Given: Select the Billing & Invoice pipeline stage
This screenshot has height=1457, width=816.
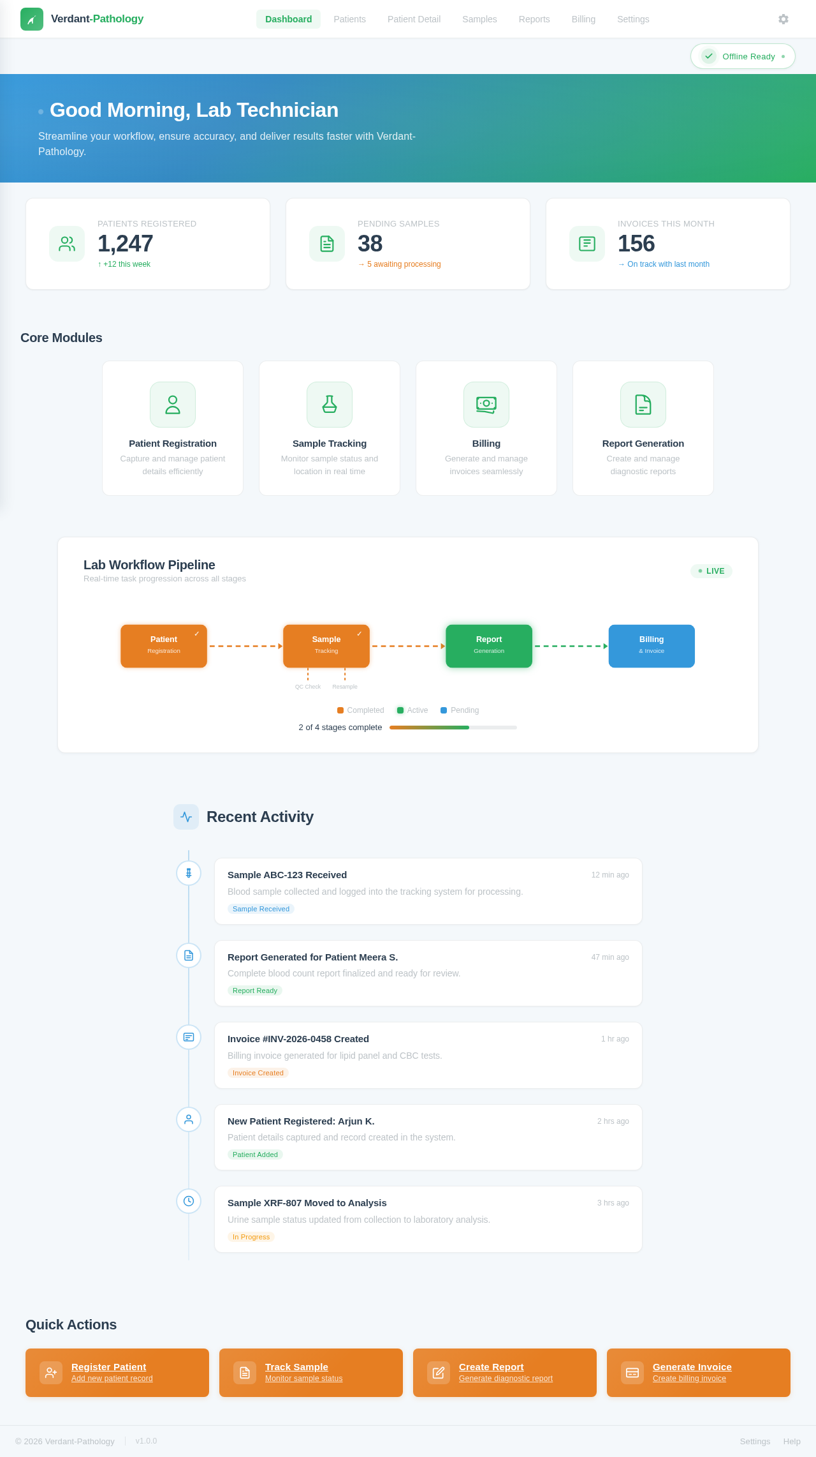Looking at the screenshot, I should coord(652,646).
